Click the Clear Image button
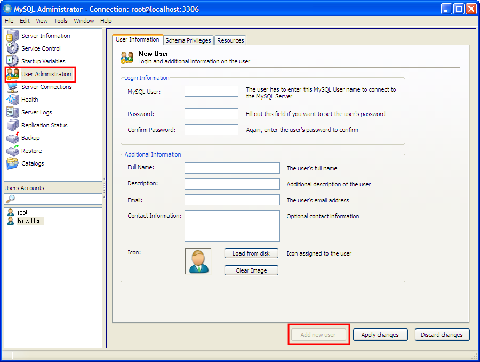This screenshot has height=362, width=480. click(251, 270)
